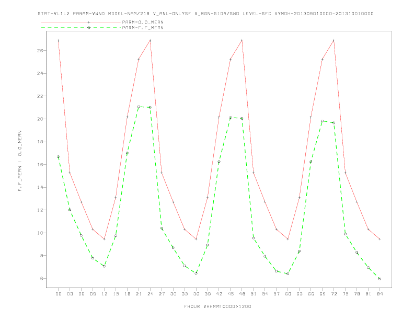Click the y-axis tick label 22
414x320 pixels.
coord(40,96)
